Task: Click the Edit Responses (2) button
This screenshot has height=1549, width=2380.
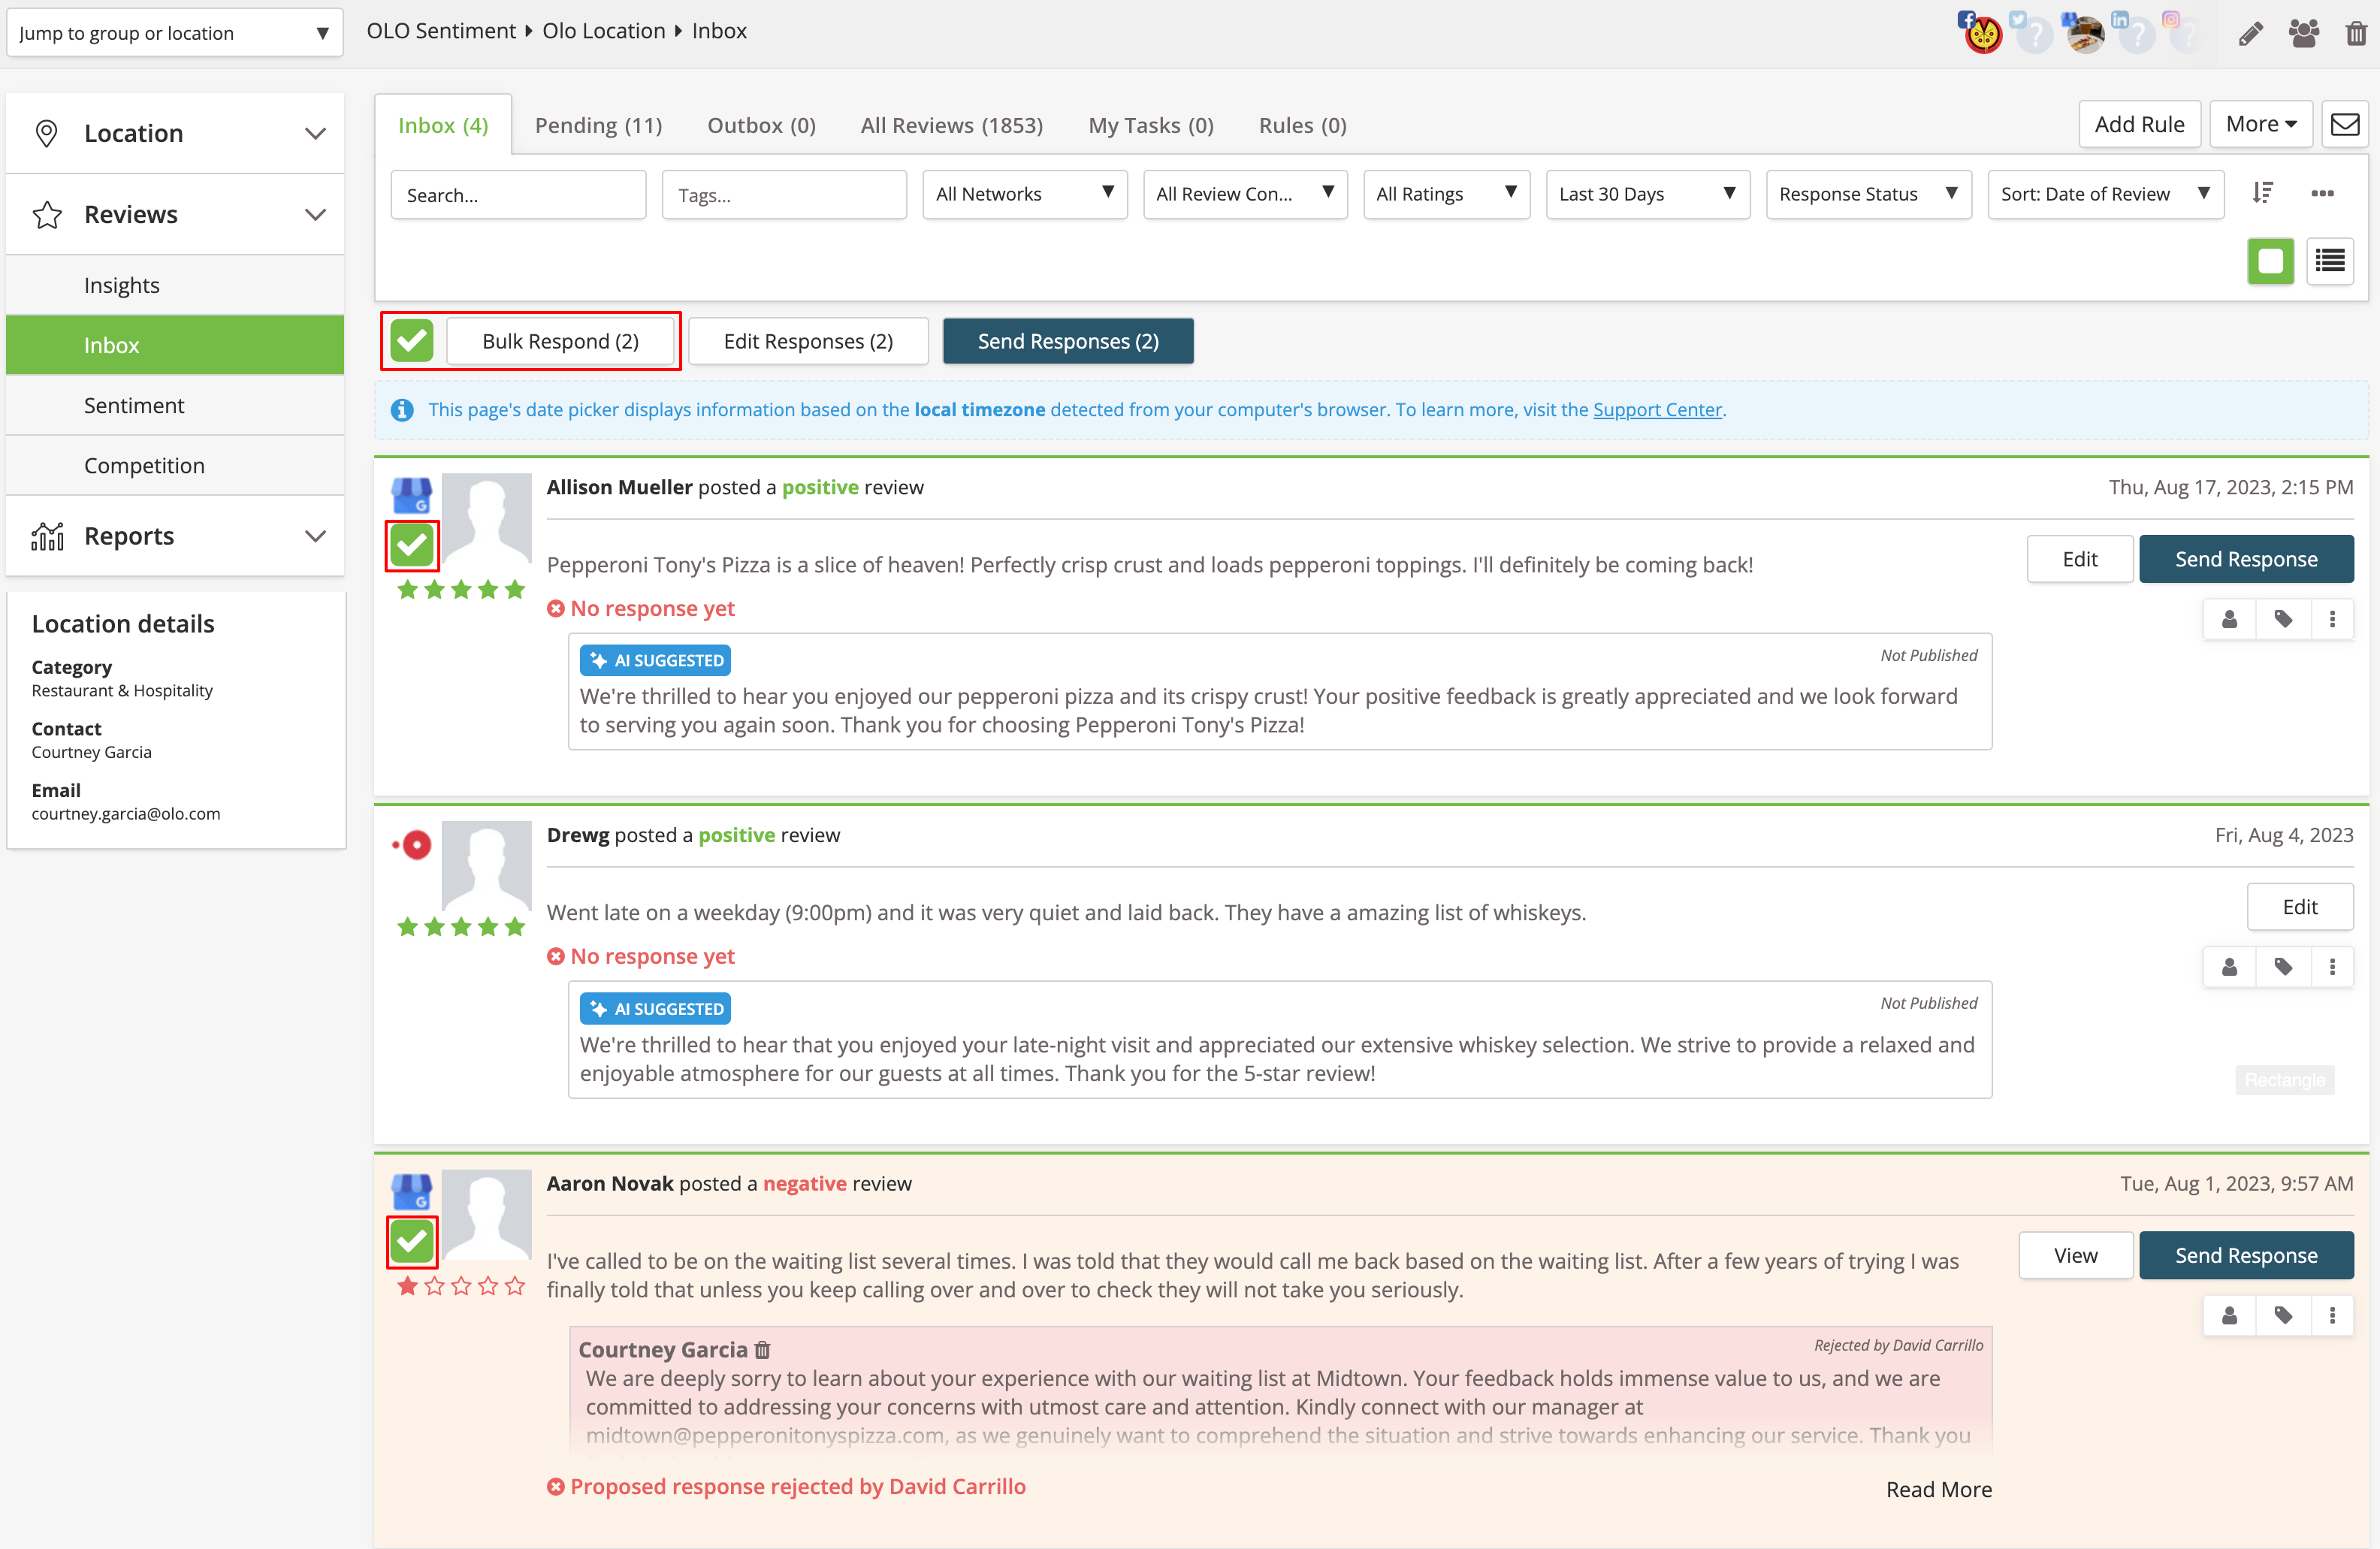Action: 808,341
